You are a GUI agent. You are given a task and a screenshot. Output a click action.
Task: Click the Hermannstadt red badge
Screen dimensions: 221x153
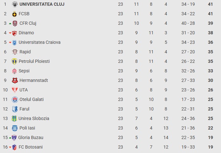coord(15,80)
